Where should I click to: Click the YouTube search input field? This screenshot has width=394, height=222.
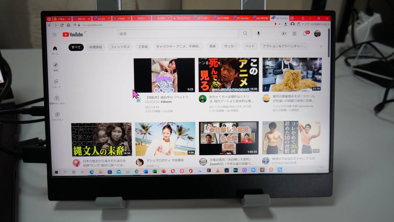pyautogui.click(x=178, y=33)
